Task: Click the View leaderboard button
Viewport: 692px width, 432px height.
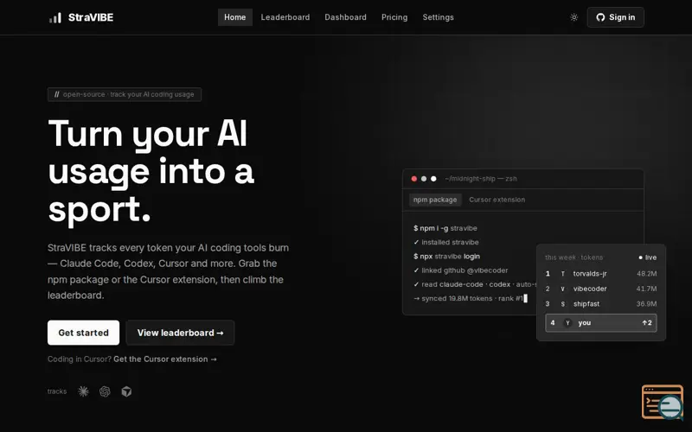Action: click(180, 333)
